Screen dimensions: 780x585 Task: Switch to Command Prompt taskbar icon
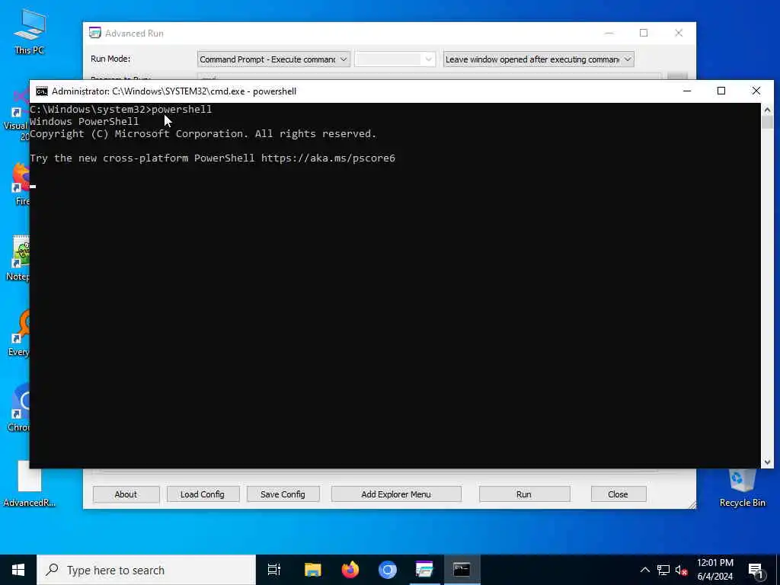(x=462, y=570)
